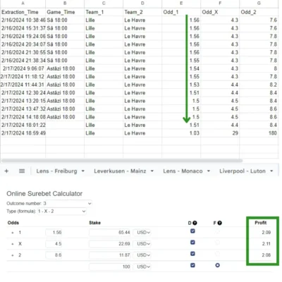Image resolution: width=282 pixels, height=282 pixels.
Task: Click the stake field showing 11.87
Action: (110, 255)
